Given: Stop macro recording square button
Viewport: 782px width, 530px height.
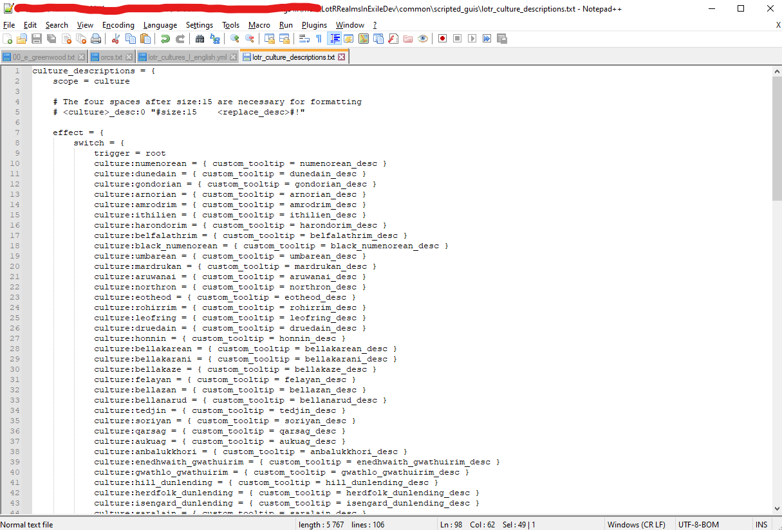Looking at the screenshot, I should (x=457, y=39).
